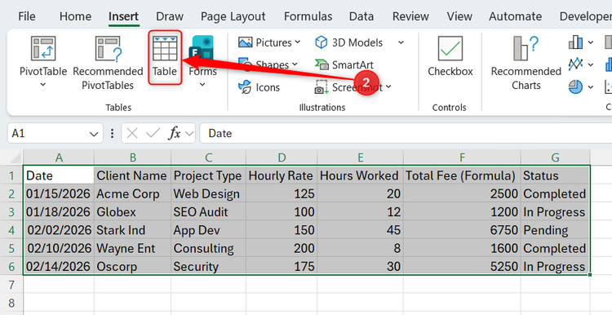
Task: Insert a line or area chart
Action: pos(576,64)
